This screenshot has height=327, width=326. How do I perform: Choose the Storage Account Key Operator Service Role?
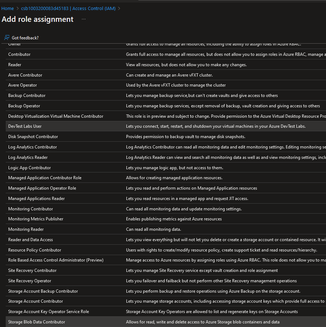(x=49, y=311)
